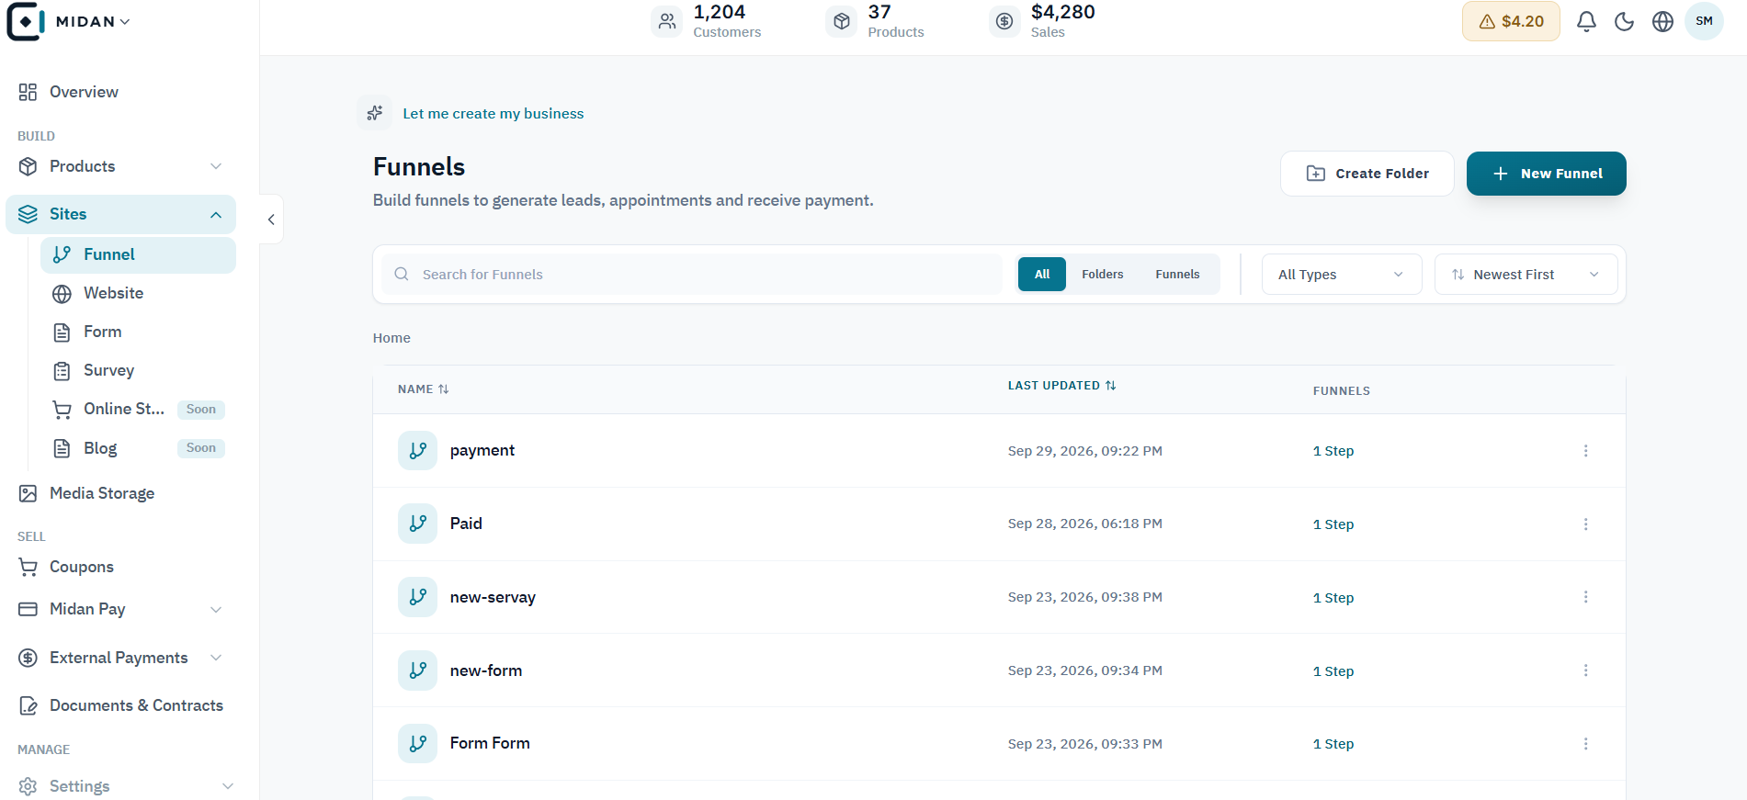Image resolution: width=1747 pixels, height=800 pixels.
Task: Open the Let me create my business link
Action: [493, 114]
